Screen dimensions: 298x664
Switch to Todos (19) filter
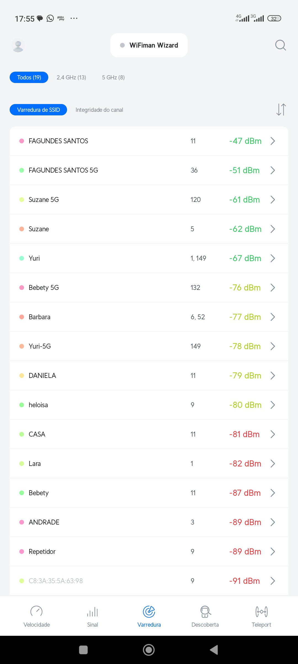(x=29, y=77)
